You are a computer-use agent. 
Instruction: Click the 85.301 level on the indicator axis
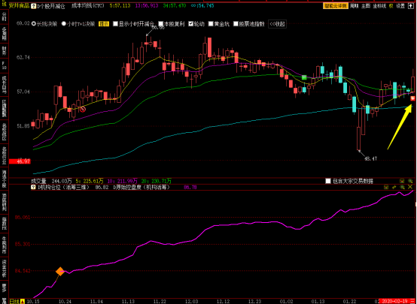tap(23, 244)
